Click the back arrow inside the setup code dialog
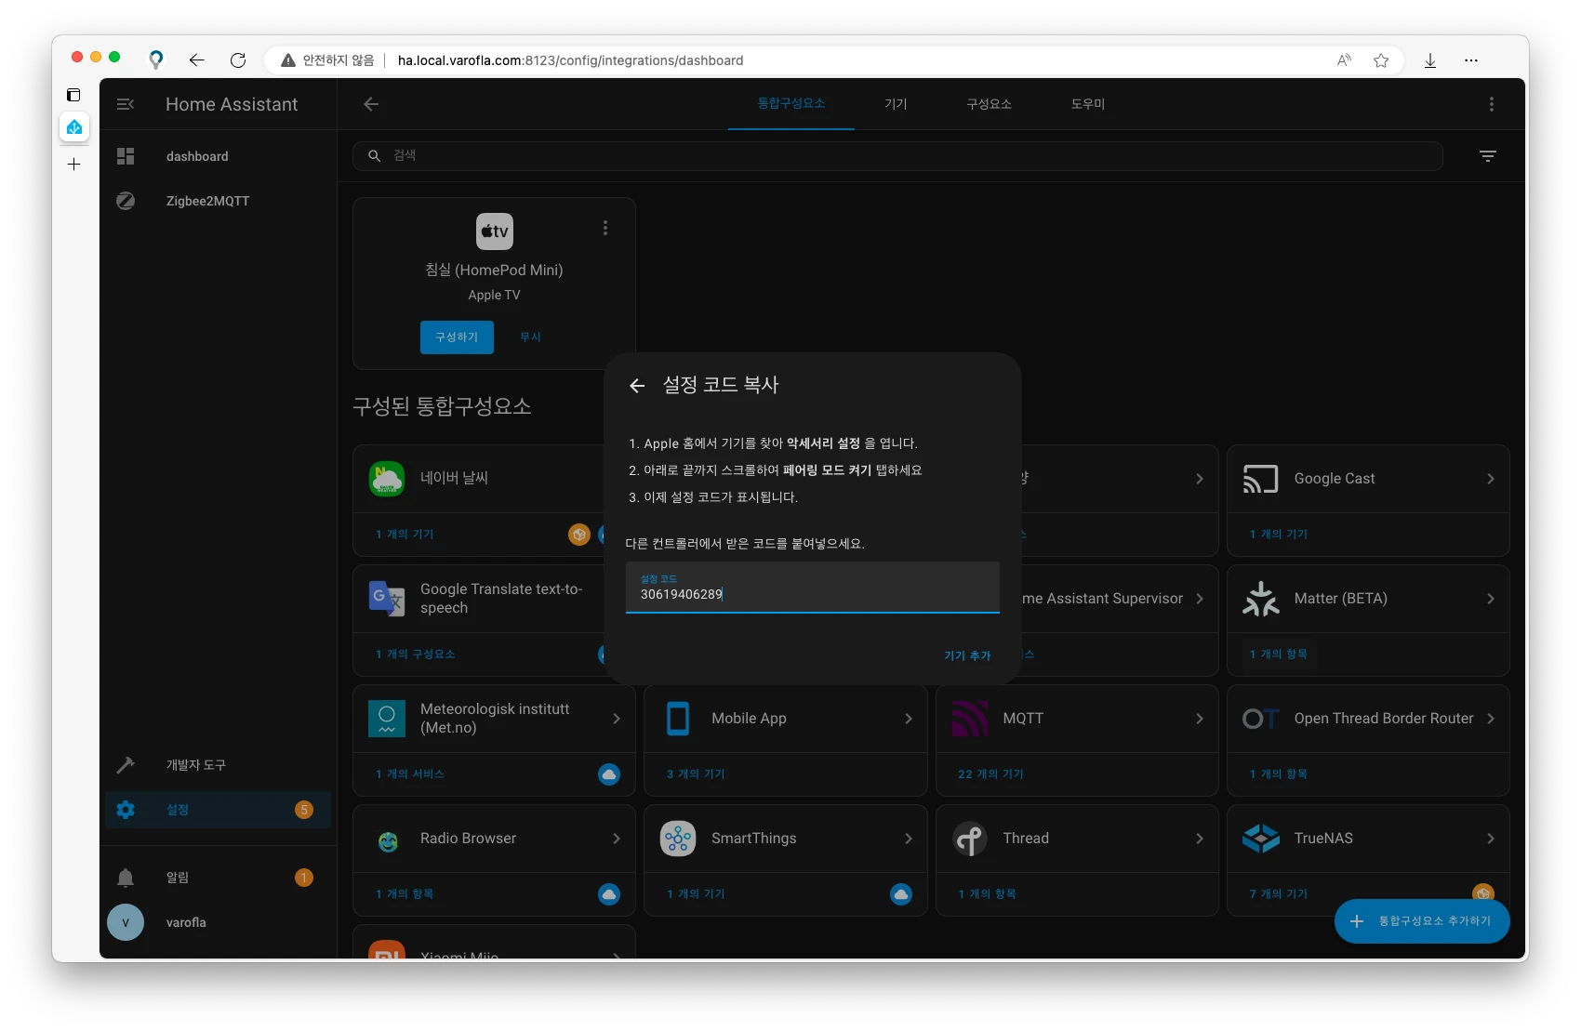 637,385
